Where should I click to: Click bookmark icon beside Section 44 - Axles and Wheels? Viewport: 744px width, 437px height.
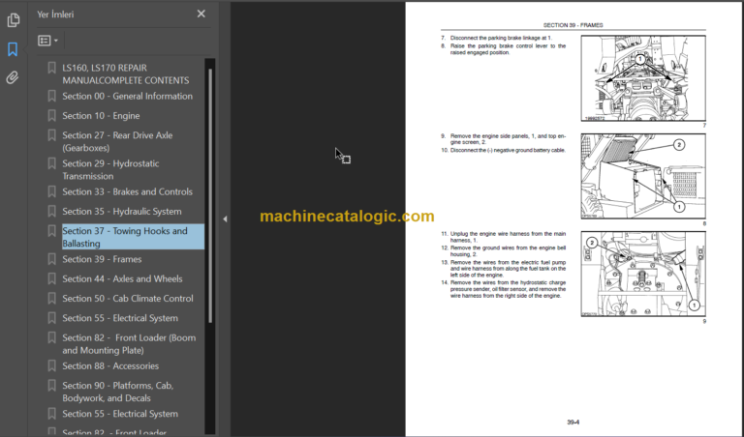[52, 278]
